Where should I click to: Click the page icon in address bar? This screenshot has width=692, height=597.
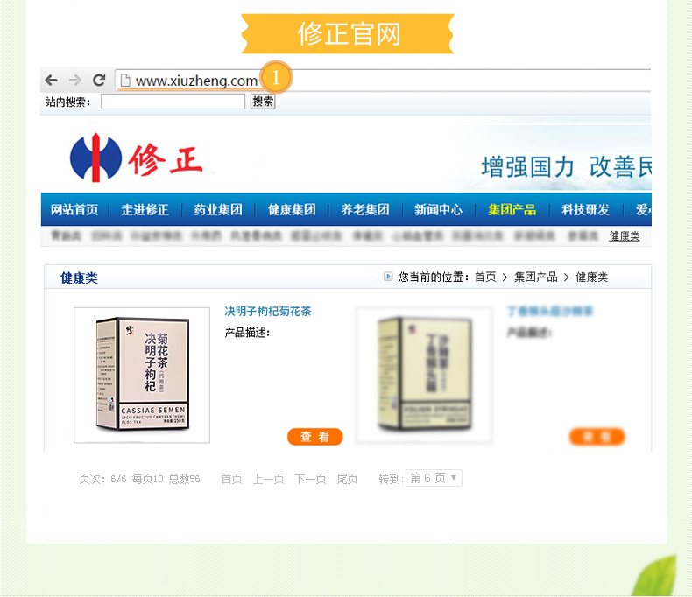coord(126,81)
